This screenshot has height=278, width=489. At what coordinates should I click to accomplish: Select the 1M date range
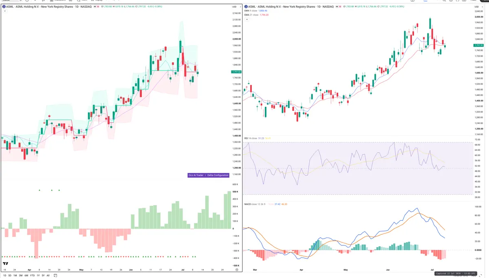tap(15, 276)
